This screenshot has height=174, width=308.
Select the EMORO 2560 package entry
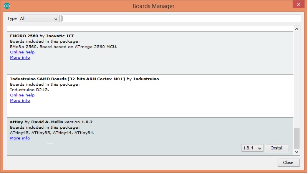[150, 53]
